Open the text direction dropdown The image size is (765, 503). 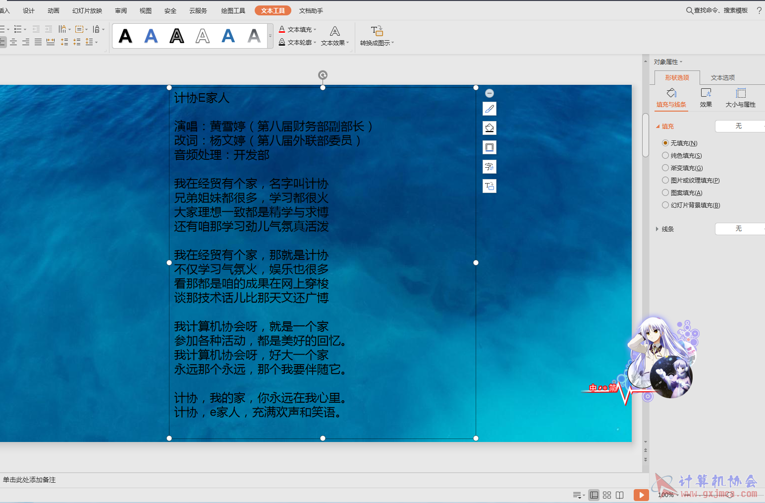click(99, 29)
